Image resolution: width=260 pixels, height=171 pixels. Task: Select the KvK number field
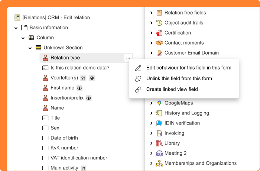tap(64, 148)
